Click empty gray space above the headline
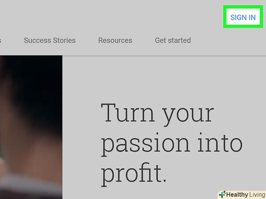The width and height of the screenshot is (266, 199). (164, 77)
